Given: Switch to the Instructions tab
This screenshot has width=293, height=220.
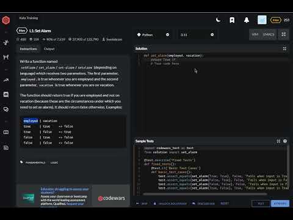Looking at the screenshot, I should tap(28, 49).
